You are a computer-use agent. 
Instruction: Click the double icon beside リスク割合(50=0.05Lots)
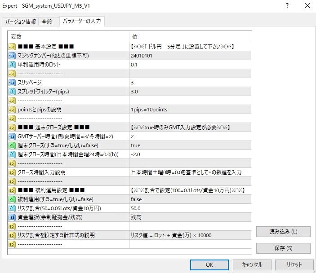pyautogui.click(x=12, y=208)
